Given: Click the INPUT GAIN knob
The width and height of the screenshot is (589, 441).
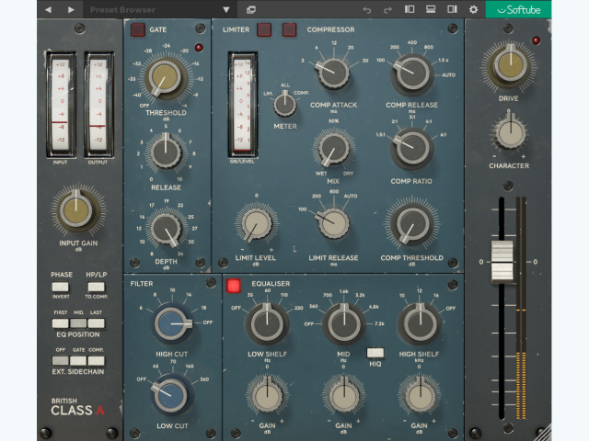Looking at the screenshot, I should [76, 210].
